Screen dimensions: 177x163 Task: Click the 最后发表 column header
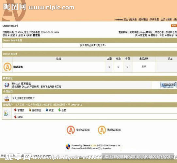144,59
